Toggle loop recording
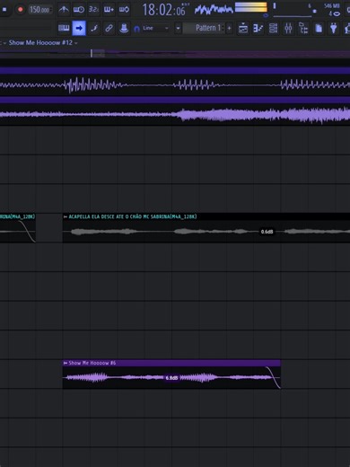Screen dimensions: 350x467 coord(124,10)
